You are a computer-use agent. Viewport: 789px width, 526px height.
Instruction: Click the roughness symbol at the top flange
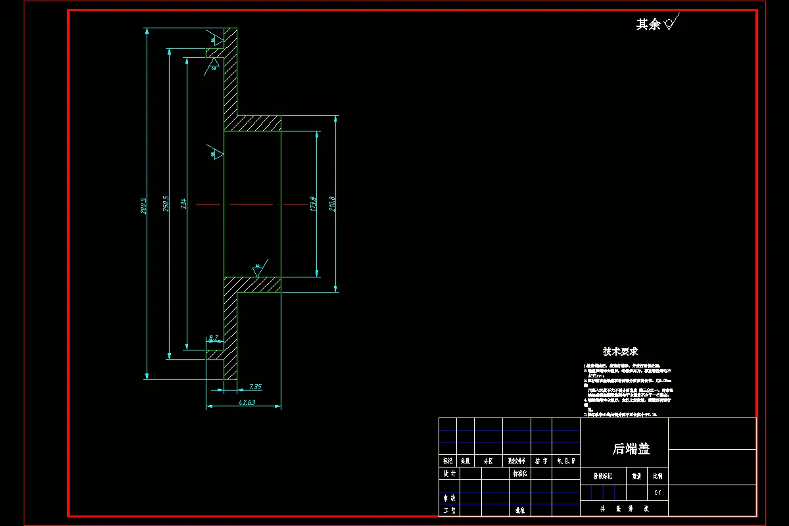pos(215,37)
